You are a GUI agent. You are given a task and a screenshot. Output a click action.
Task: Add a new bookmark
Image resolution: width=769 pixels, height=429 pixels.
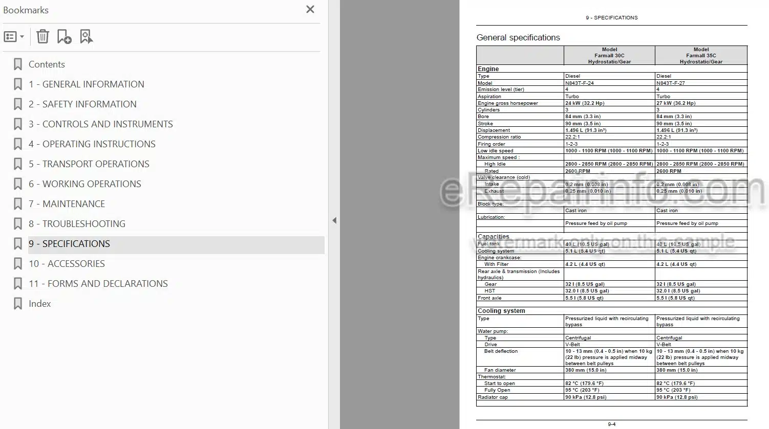[64, 36]
